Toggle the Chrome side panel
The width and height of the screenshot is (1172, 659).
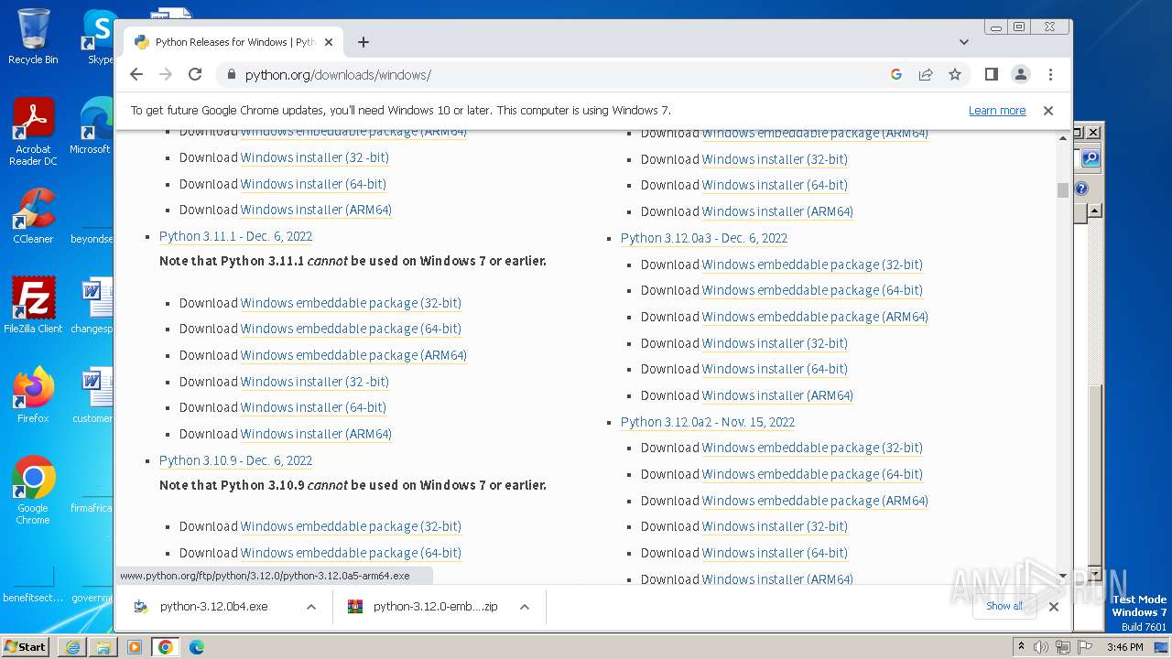(x=991, y=75)
